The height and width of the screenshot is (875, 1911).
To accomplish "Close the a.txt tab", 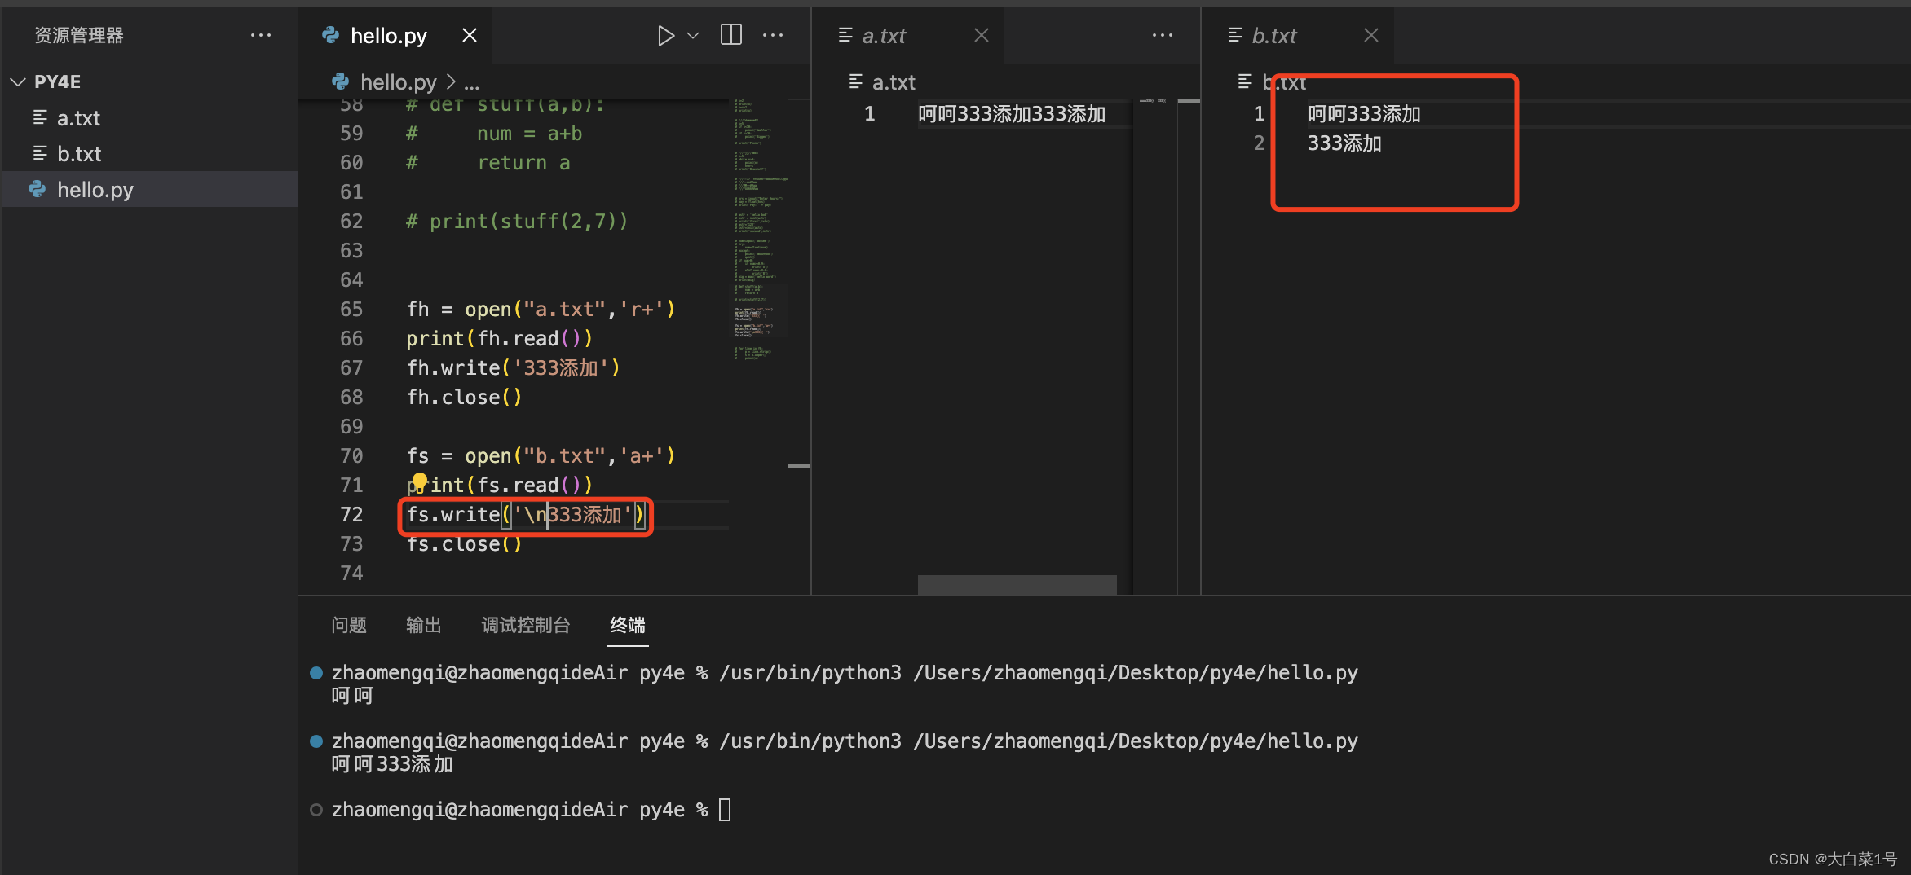I will tap(982, 35).
